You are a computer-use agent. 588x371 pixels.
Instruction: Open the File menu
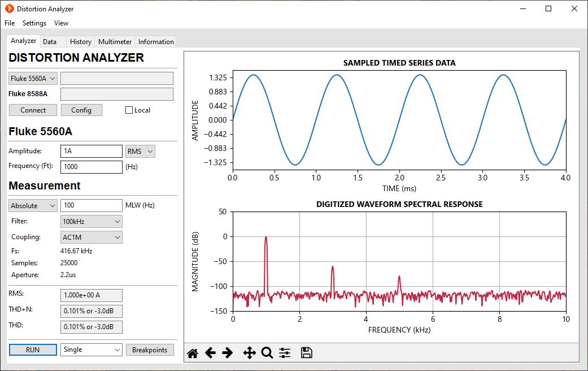pos(10,23)
